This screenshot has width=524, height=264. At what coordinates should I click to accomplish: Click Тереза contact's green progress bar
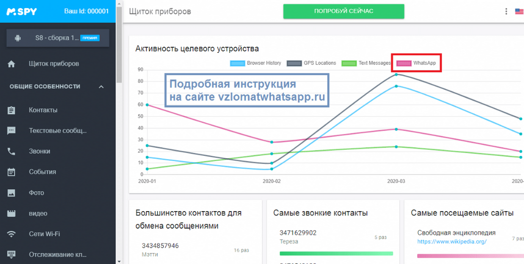[336, 254]
